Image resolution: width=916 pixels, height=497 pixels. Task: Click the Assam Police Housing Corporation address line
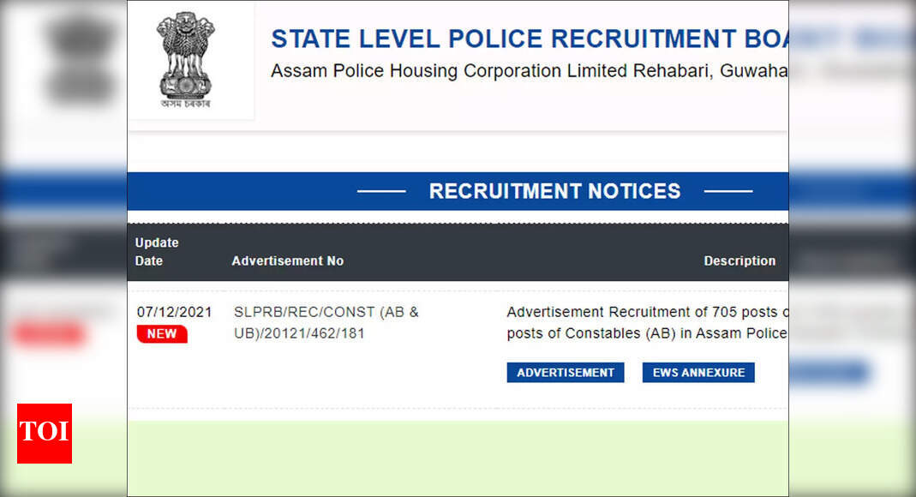(x=530, y=70)
